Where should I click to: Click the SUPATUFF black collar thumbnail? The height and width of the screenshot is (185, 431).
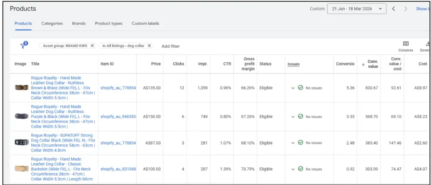[21, 143]
